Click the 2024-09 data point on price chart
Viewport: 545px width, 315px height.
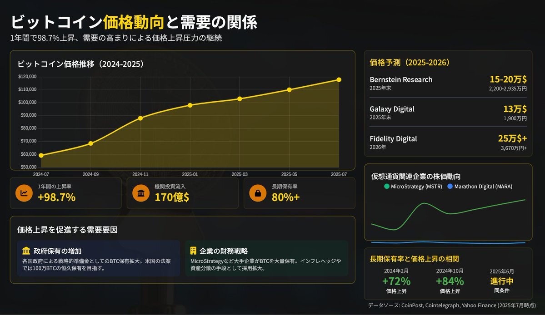pyautogui.click(x=91, y=143)
